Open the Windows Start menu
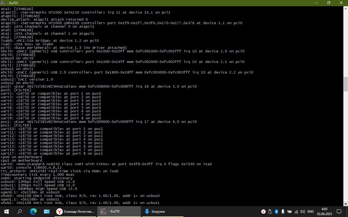The image size is (348, 217). pyautogui.click(x=7, y=212)
